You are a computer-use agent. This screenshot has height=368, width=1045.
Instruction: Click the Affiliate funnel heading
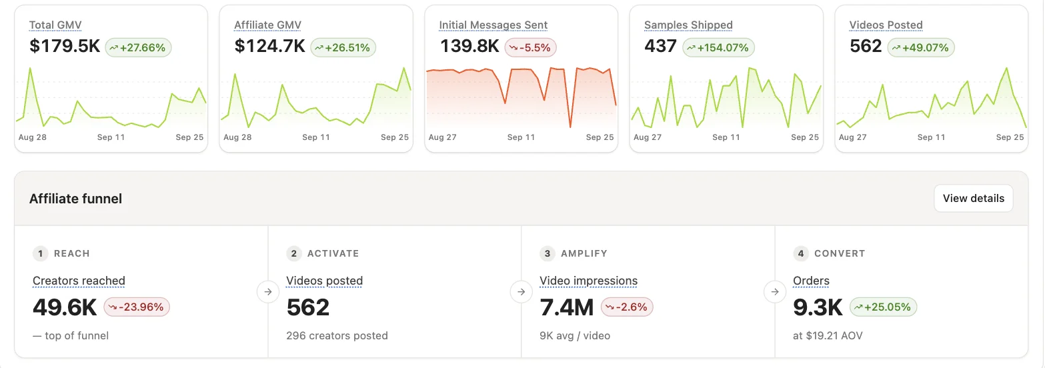(x=75, y=199)
